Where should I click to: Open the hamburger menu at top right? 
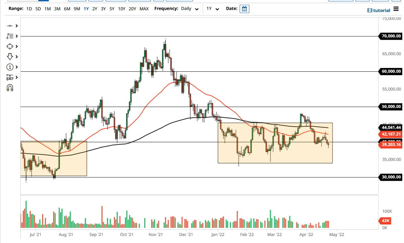(396, 9)
